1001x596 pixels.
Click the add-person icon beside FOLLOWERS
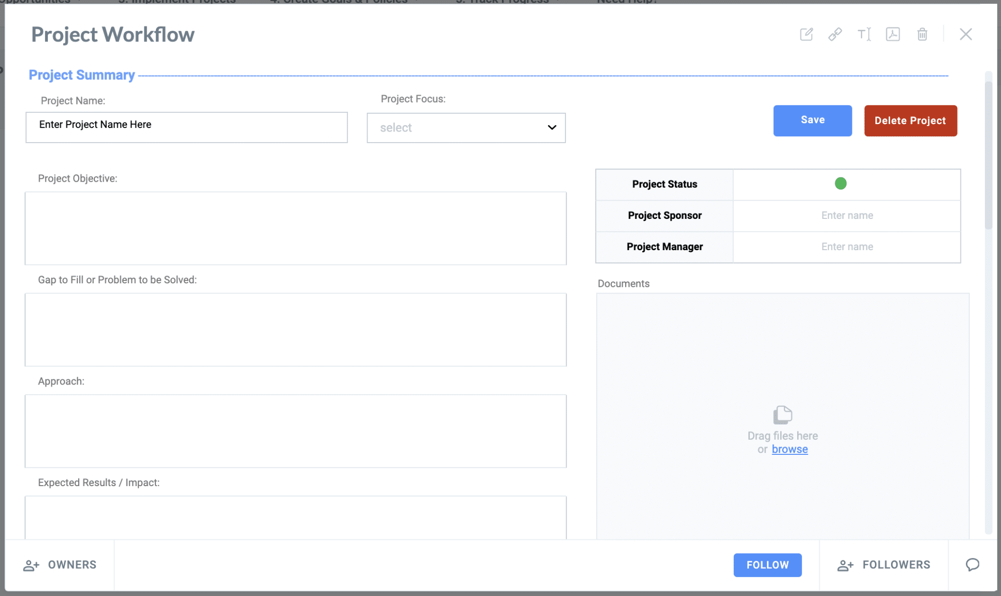click(x=845, y=565)
